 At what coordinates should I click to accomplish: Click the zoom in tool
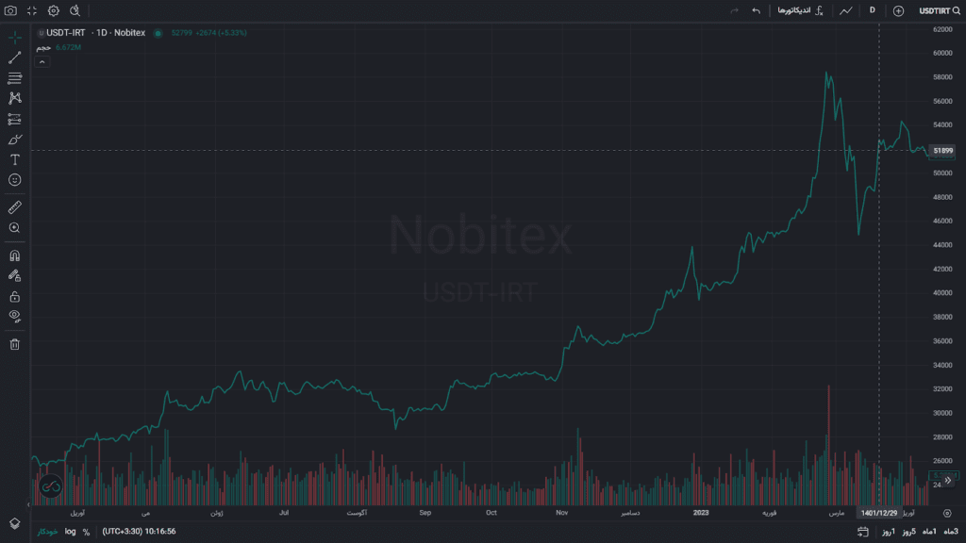pyautogui.click(x=15, y=228)
